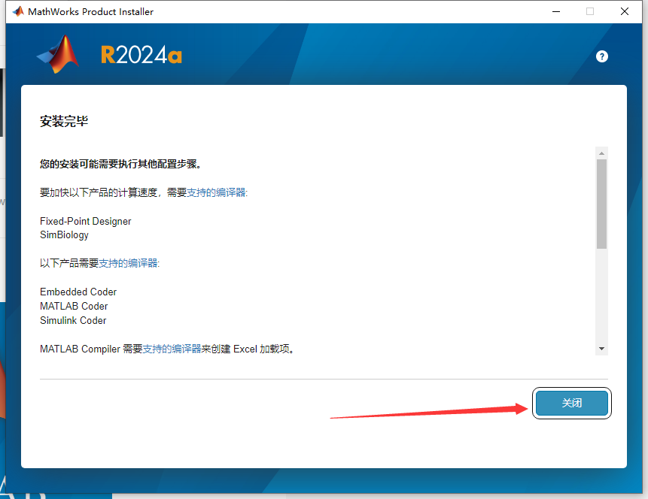Select the Embedded Coder list entry

coord(78,292)
